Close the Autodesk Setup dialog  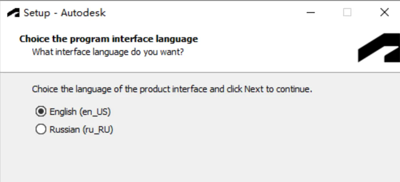click(x=384, y=13)
